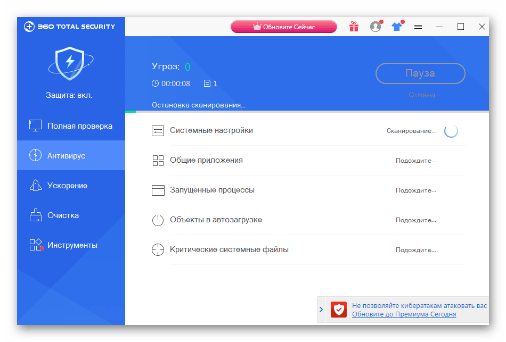Viewport: 506px width, 342px height.
Task: Pause the scan with the Пауза button
Action: [420, 73]
